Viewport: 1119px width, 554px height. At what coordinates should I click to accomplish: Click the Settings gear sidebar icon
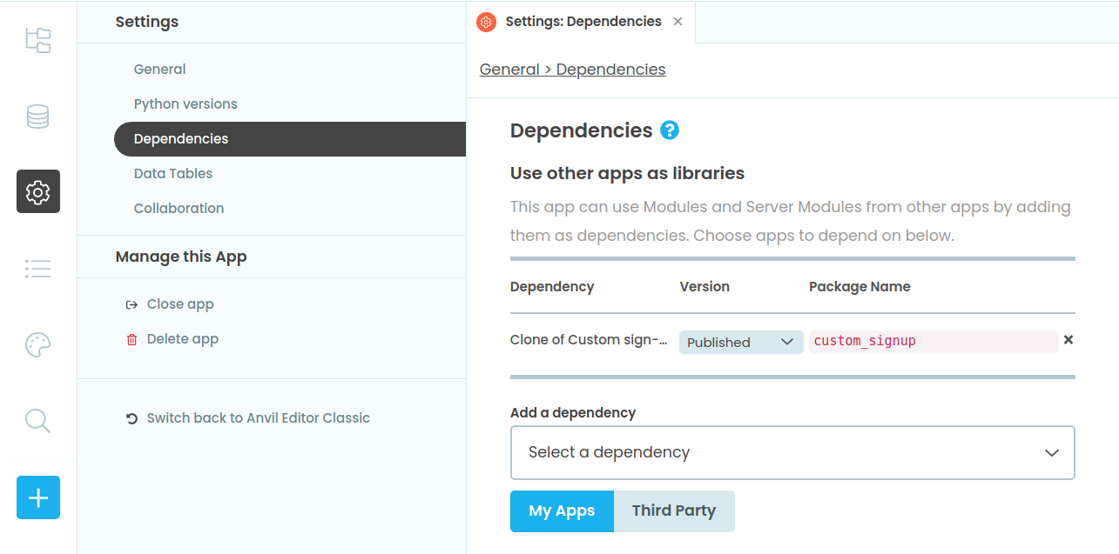[38, 191]
